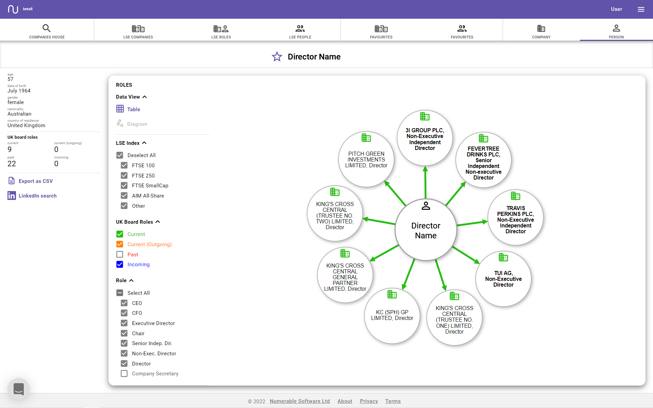The height and width of the screenshot is (408, 653).
Task: Open Numerable Software Ltd link
Action: click(x=300, y=401)
